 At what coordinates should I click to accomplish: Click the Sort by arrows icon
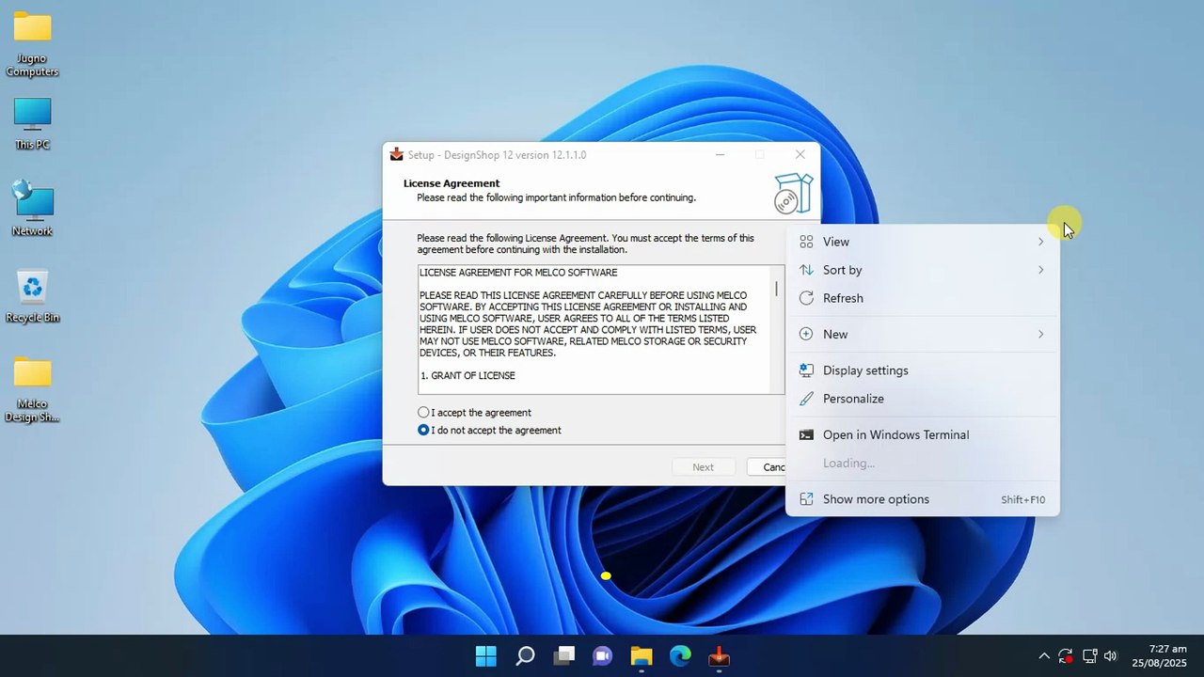806,270
